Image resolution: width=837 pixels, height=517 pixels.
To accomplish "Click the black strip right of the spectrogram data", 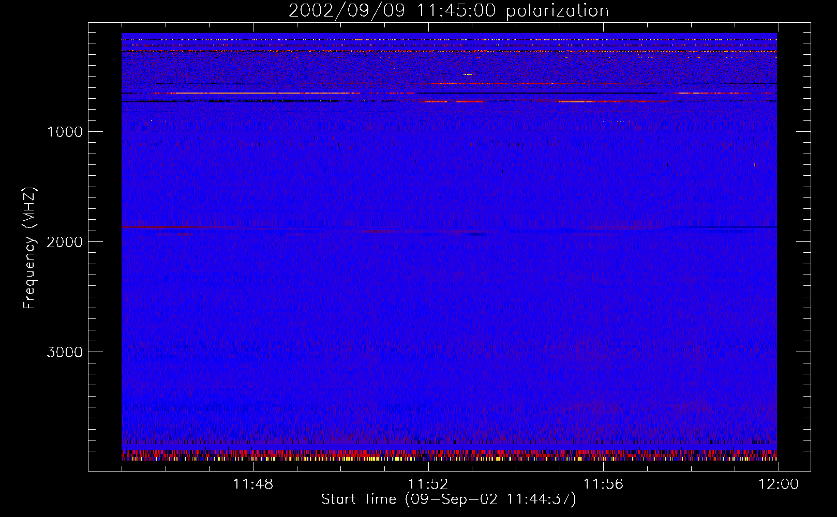I will [794, 247].
